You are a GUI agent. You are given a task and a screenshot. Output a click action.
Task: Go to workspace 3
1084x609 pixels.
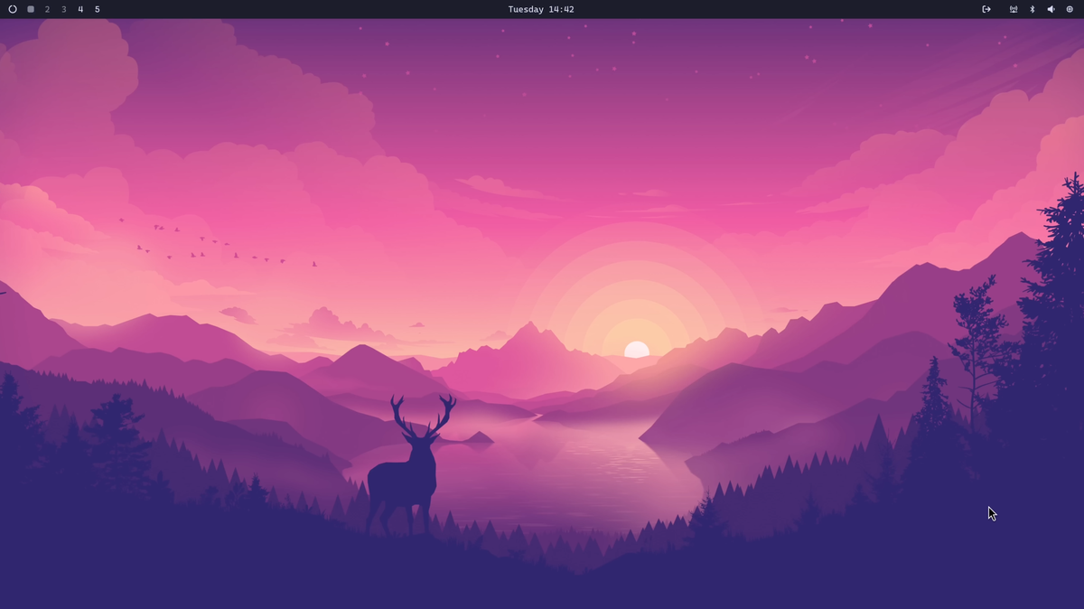tap(63, 9)
